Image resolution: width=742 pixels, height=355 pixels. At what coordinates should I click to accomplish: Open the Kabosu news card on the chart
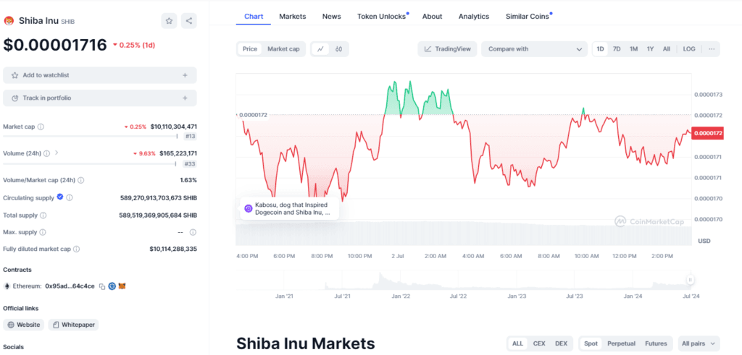pos(290,208)
